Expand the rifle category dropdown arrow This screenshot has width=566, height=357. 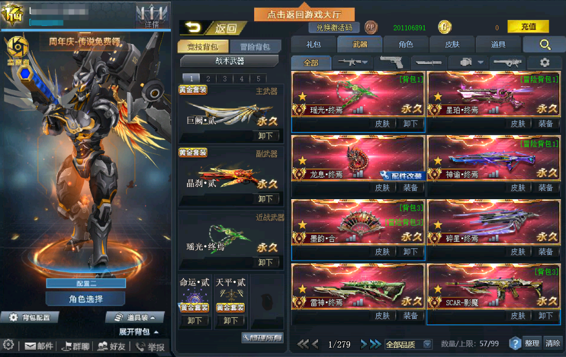pos(365,62)
